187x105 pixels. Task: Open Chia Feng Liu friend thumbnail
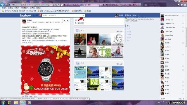(105, 39)
